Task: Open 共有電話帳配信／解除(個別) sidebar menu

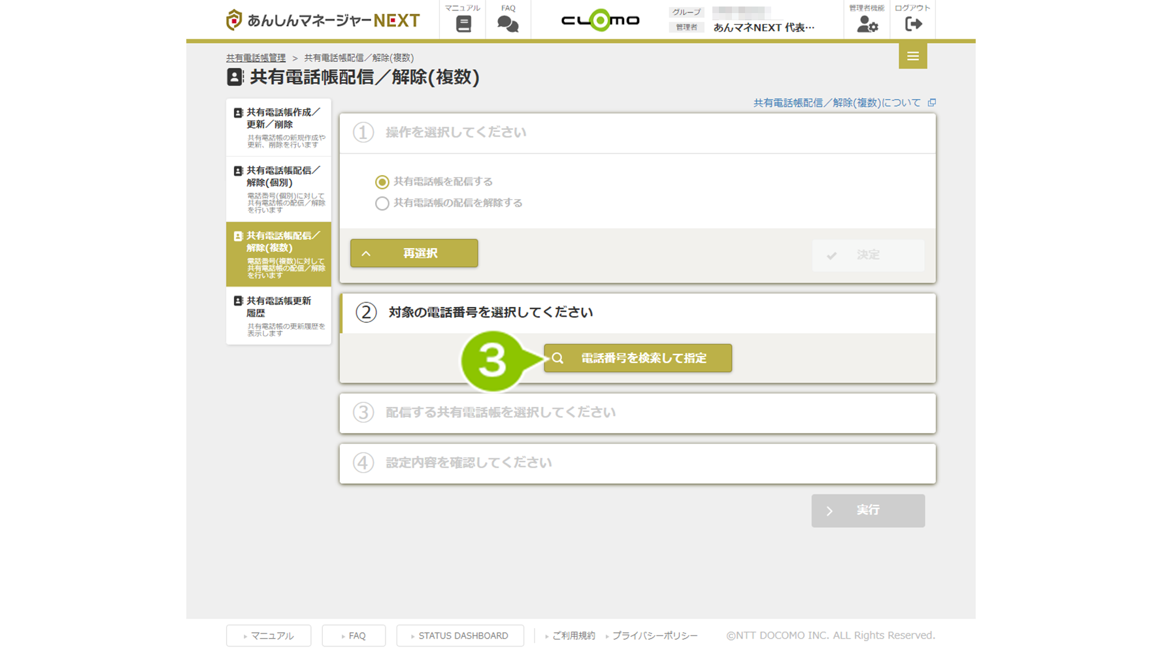Action: pyautogui.click(x=278, y=189)
